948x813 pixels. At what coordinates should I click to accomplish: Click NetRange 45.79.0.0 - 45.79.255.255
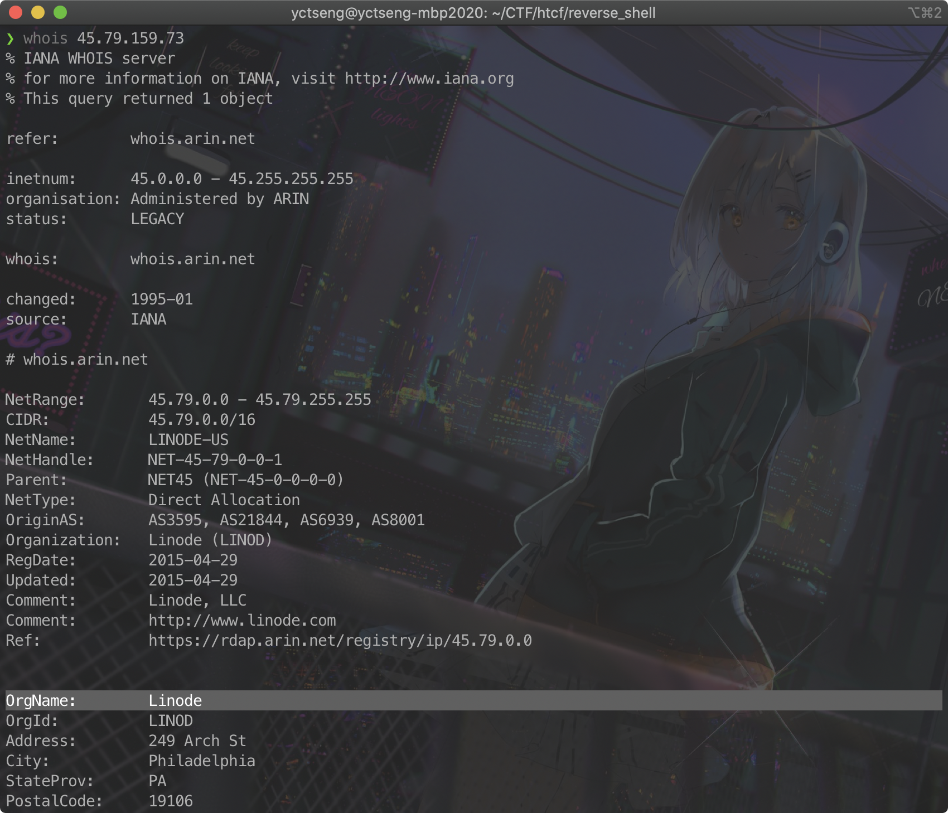pyautogui.click(x=260, y=400)
